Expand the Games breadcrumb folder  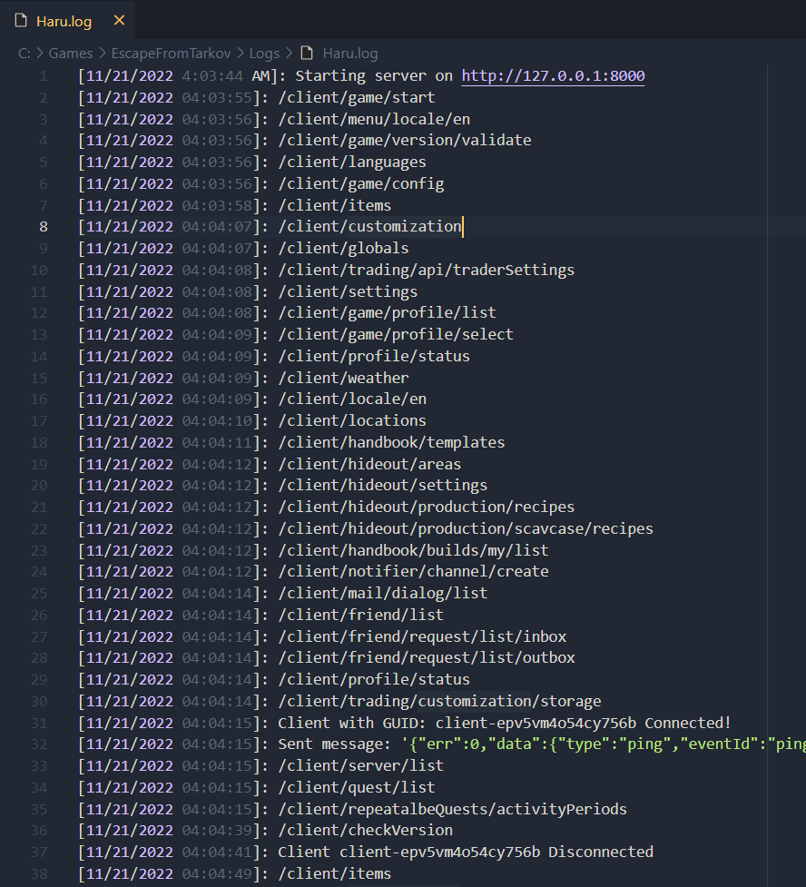70,54
